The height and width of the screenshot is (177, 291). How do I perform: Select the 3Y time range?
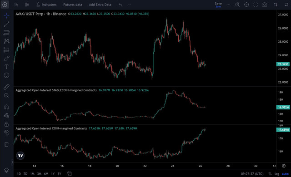pos(59,174)
